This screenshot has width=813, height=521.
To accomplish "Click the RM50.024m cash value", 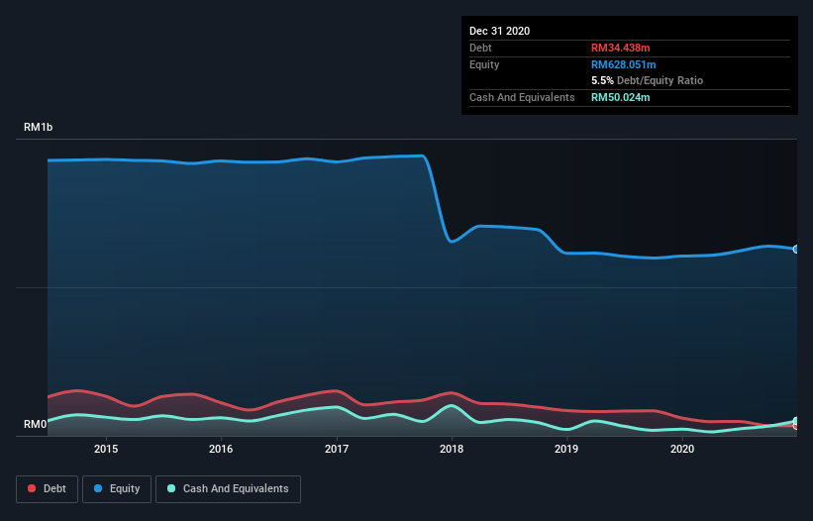I will coord(620,97).
